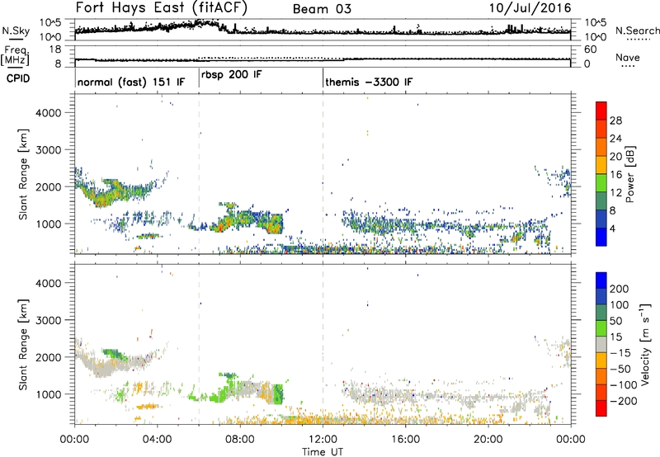Click the 'Fort Hays East (fitACF)' title
Viewport: 660px width, 457px height.
coord(161,7)
